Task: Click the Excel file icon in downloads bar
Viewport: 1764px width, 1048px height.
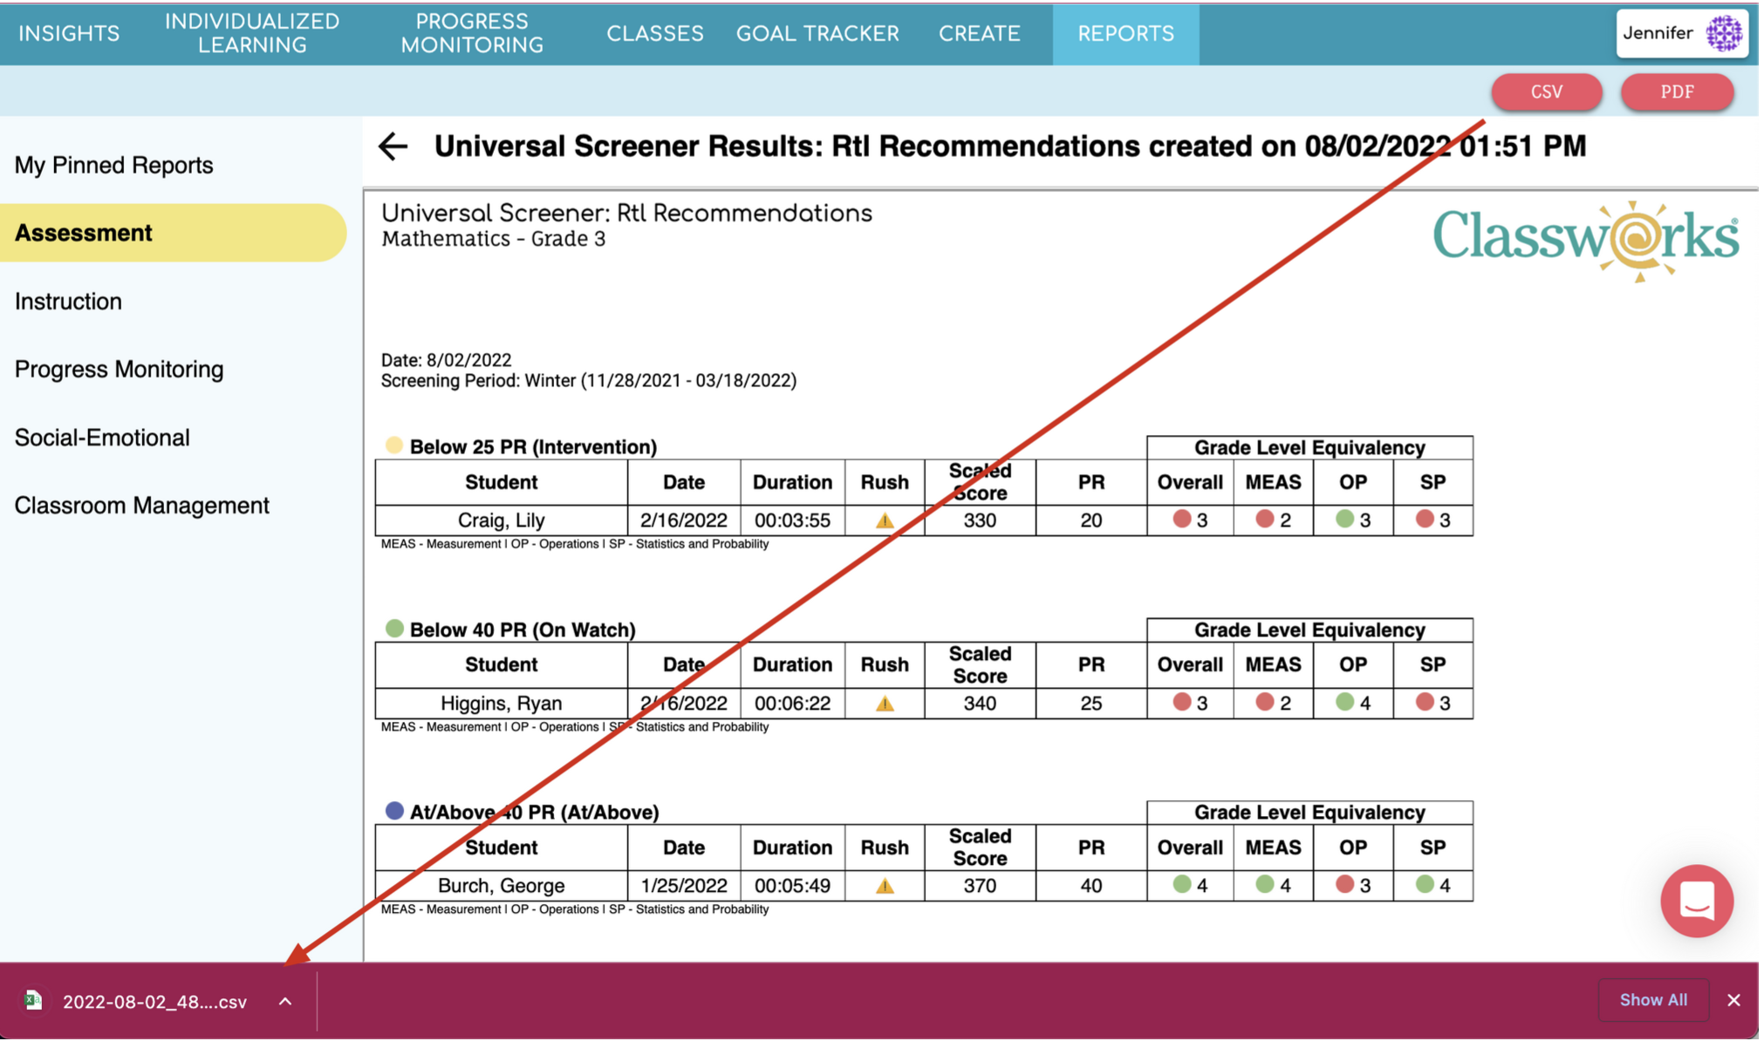Action: click(34, 1001)
